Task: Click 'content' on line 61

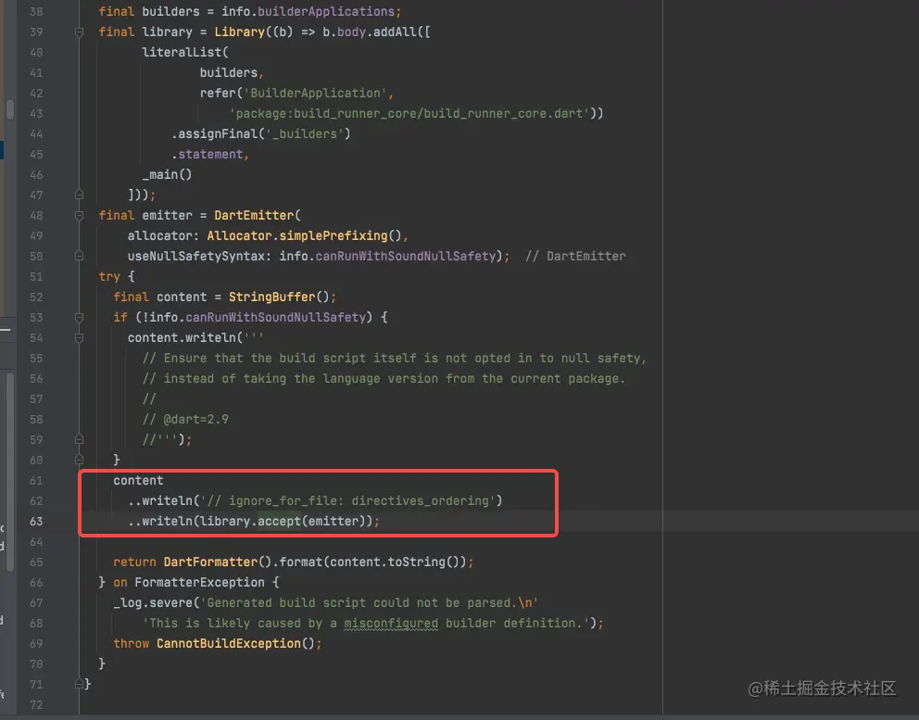Action: click(138, 480)
